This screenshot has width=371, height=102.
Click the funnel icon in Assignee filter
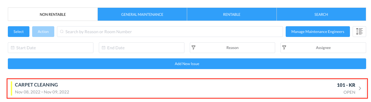[x=284, y=48]
